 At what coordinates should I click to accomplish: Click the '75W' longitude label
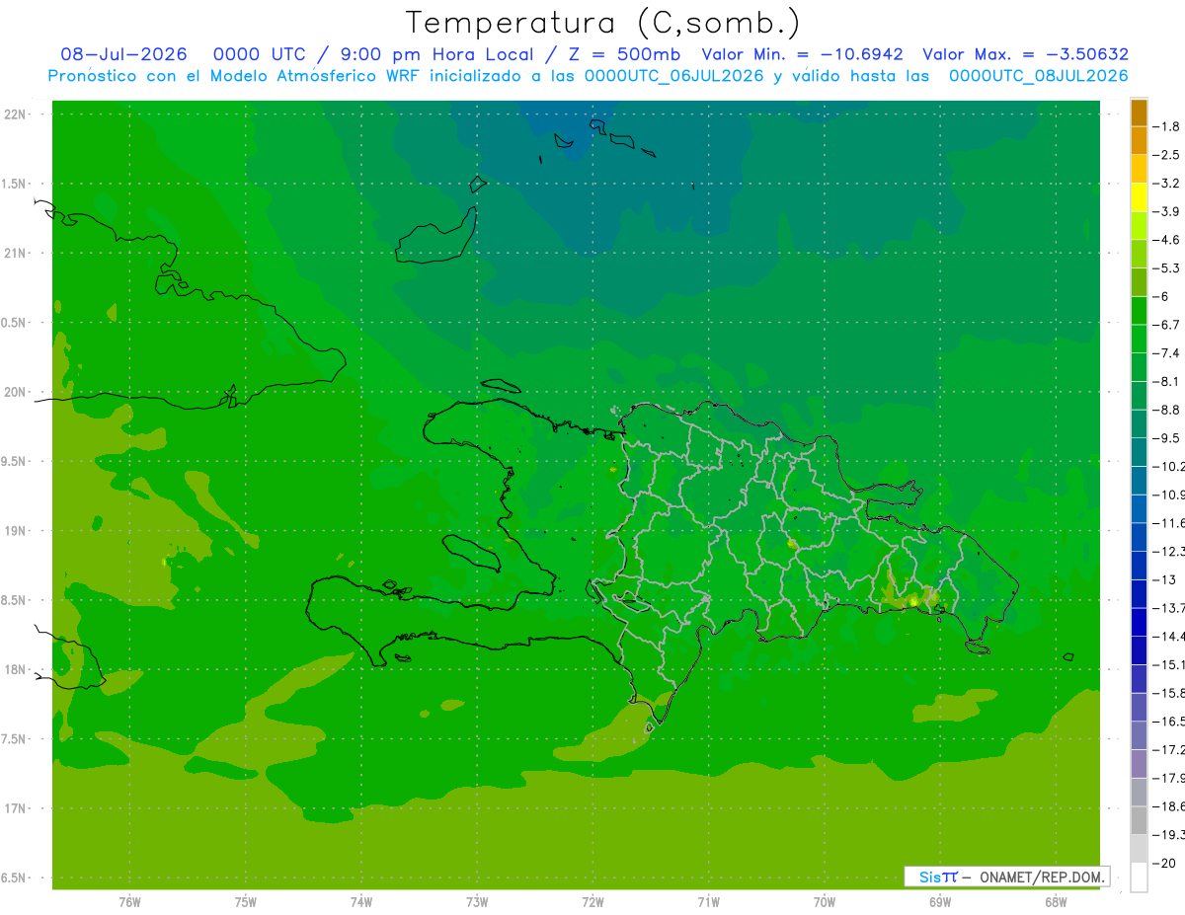246,901
